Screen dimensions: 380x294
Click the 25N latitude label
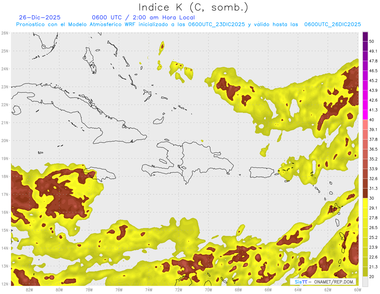(5, 51)
